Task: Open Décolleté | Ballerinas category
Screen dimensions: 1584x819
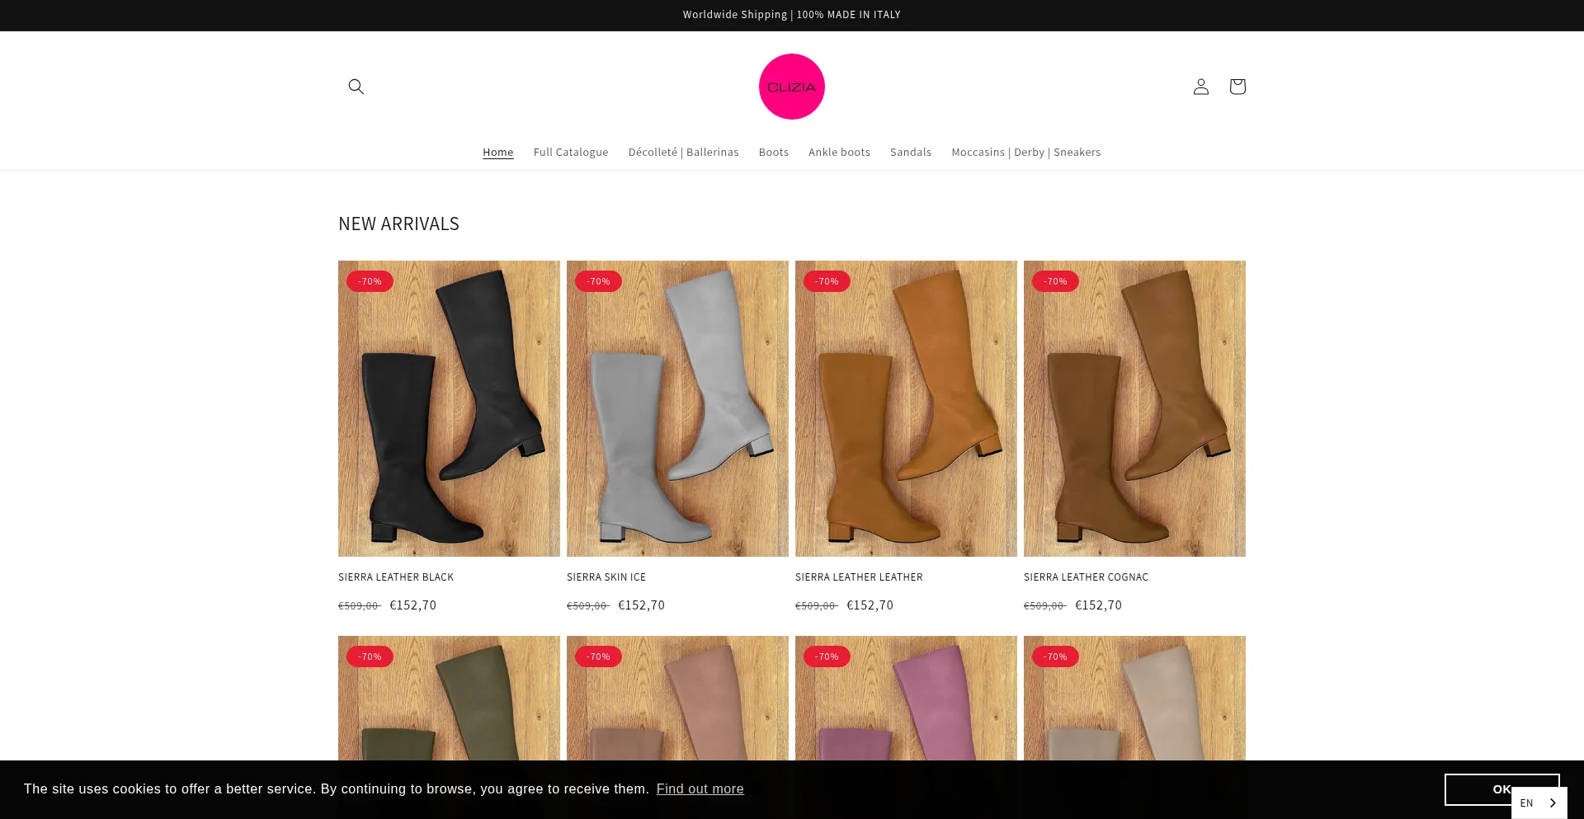Action: coord(683,153)
